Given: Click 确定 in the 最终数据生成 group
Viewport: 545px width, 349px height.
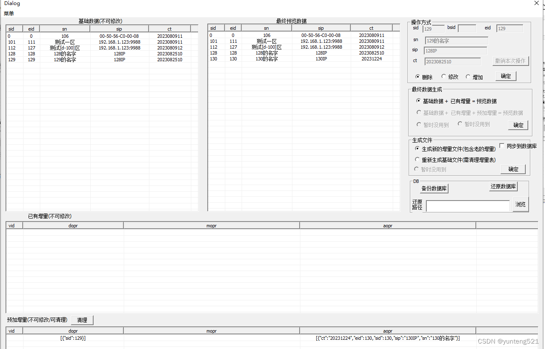Looking at the screenshot, I should point(518,125).
